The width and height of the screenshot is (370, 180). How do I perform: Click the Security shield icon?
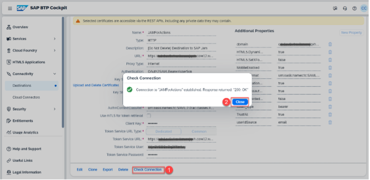click(9, 109)
